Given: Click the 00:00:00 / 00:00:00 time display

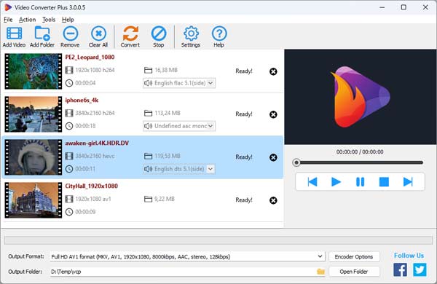Looking at the screenshot, I should 360,152.
